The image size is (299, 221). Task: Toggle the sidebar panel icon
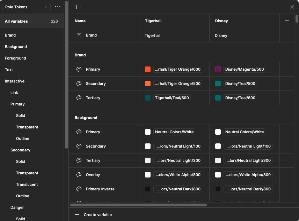78,7
